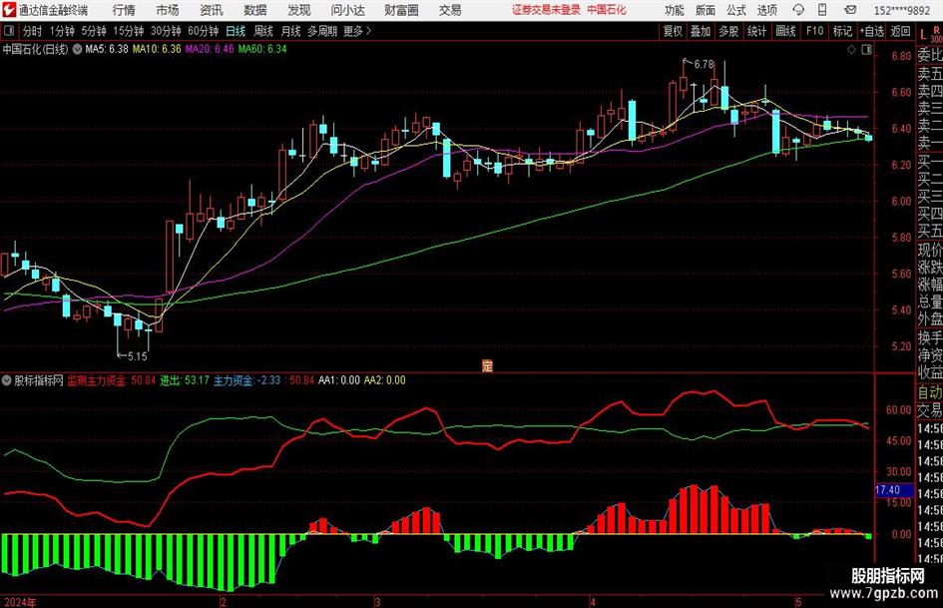Open the 版面 menu

[705, 10]
